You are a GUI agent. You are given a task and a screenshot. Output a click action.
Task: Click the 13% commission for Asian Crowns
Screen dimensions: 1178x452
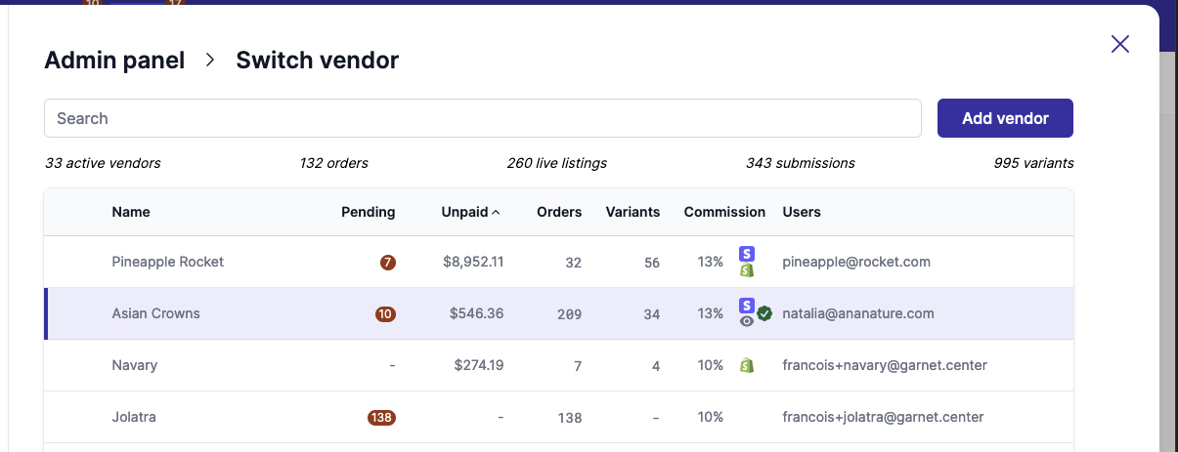(711, 313)
